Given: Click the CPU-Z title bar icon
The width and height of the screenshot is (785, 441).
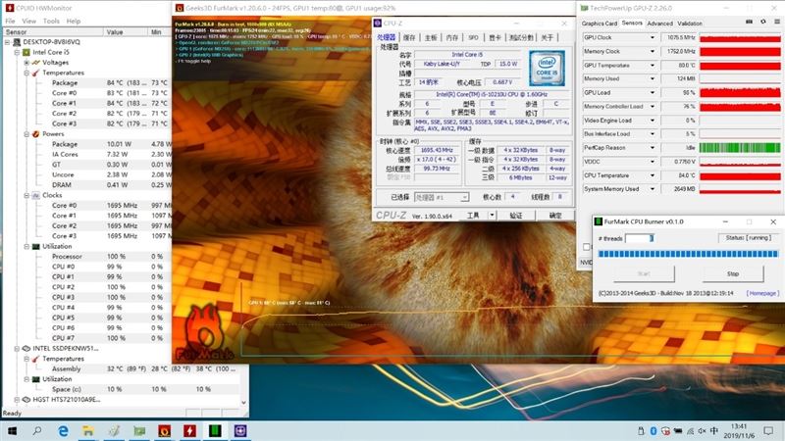Looking at the screenshot, I should click(x=378, y=23).
